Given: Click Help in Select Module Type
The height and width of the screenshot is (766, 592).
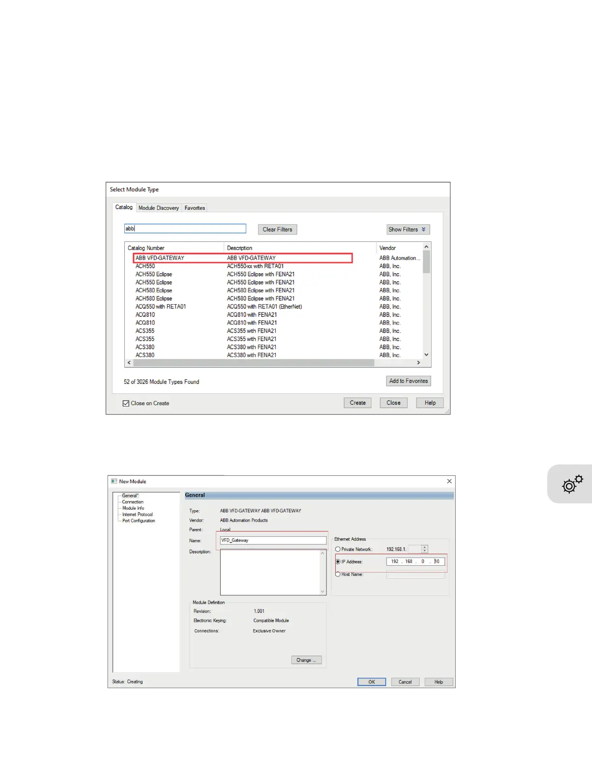Looking at the screenshot, I should [430, 403].
